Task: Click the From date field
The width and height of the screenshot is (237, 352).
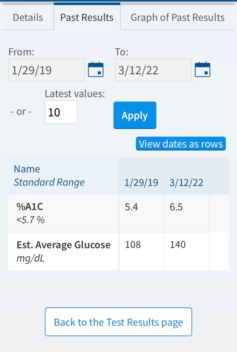Action: [46, 70]
